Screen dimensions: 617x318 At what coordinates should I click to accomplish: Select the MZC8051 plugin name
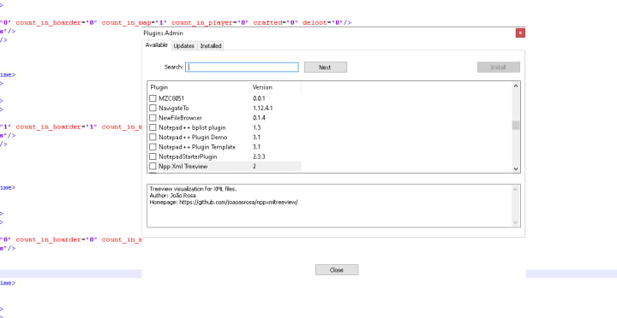coord(171,98)
